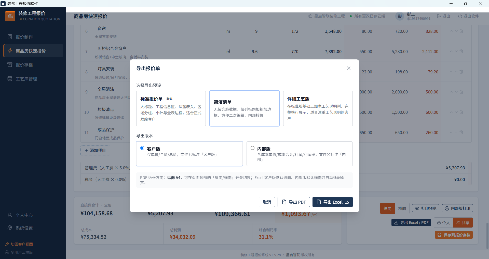This screenshot has width=489, height=259.
Task: Open 报价制作 in the sidebar
Action: [x=33, y=37]
